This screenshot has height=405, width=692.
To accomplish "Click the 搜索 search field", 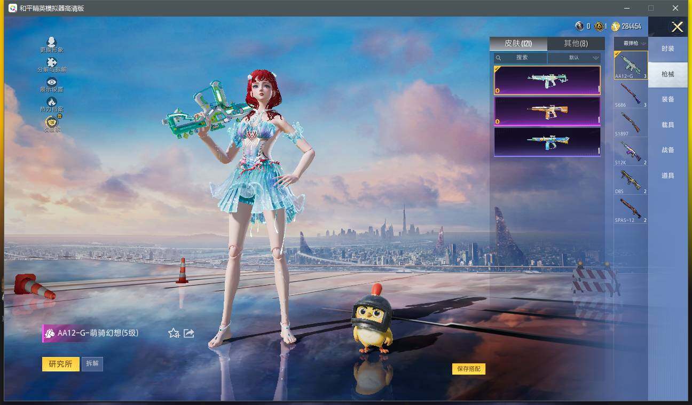I will point(521,58).
